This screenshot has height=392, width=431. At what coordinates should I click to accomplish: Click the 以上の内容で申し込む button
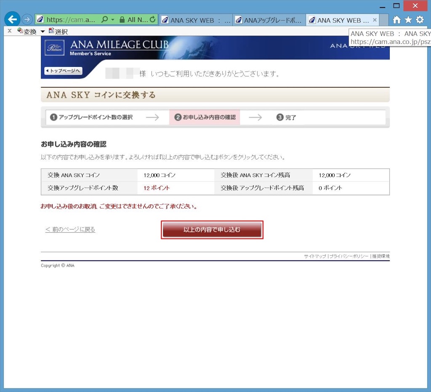click(x=212, y=230)
